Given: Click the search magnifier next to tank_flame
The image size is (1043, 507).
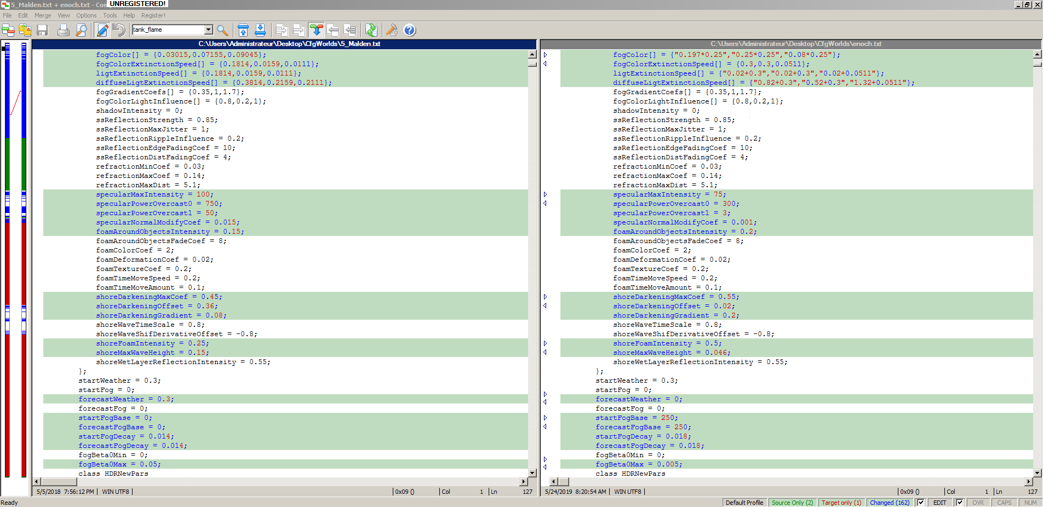Looking at the screenshot, I should [222, 30].
